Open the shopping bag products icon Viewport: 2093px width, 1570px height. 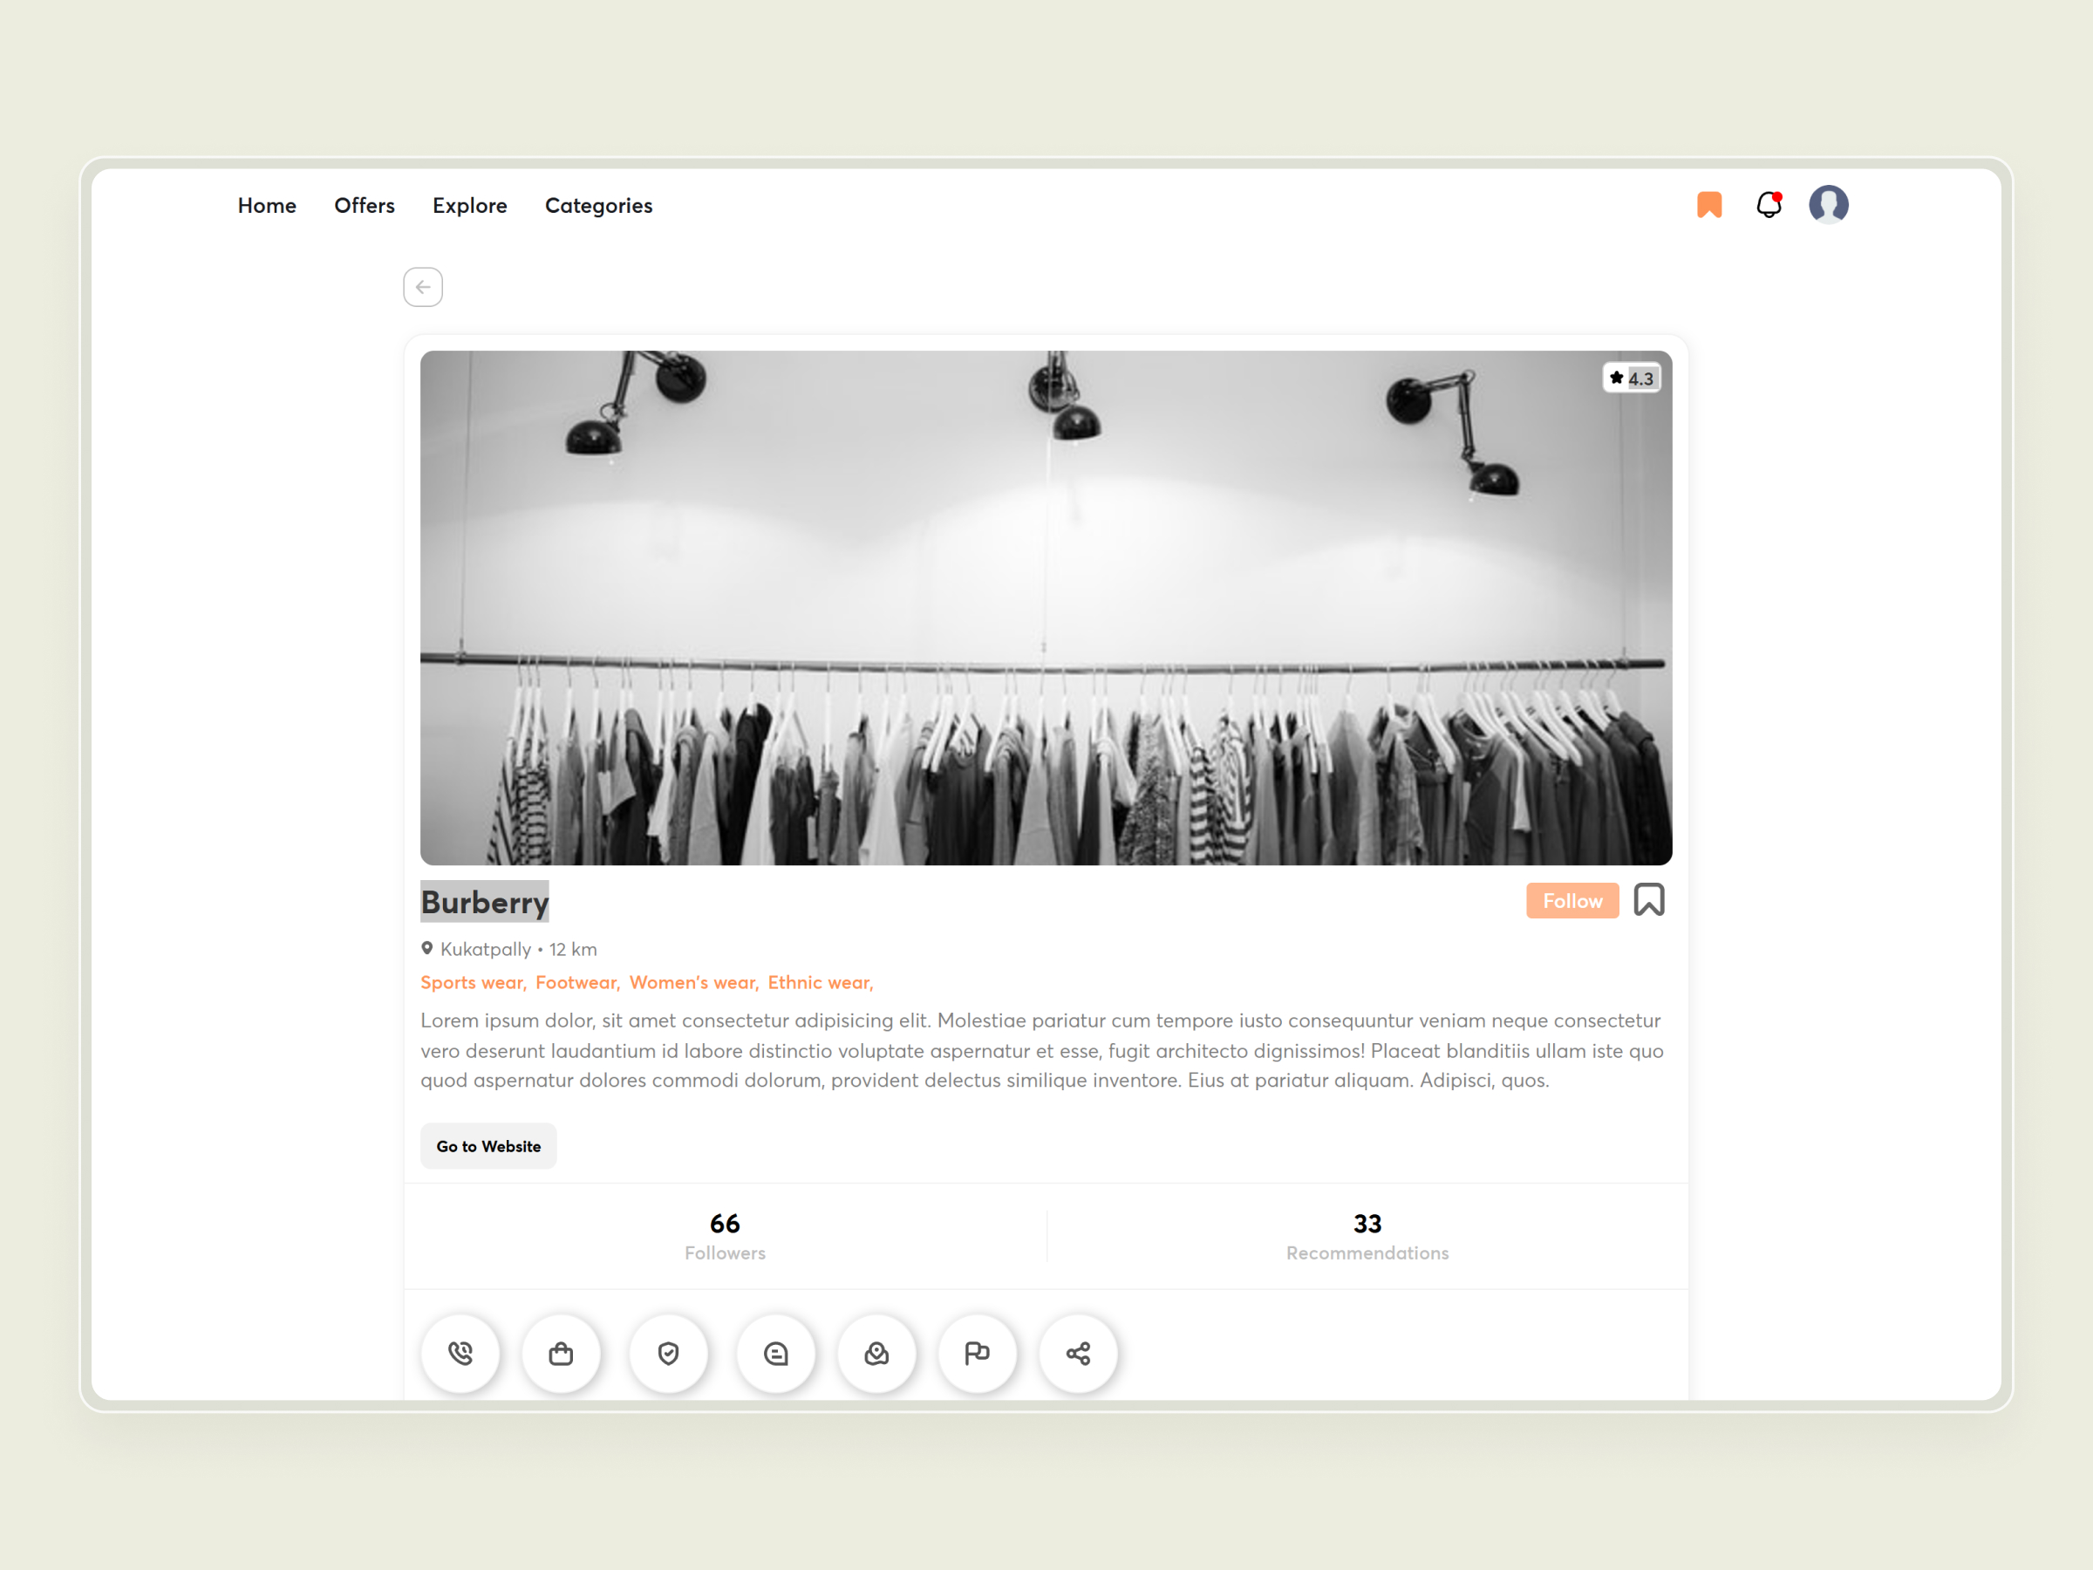click(x=561, y=1354)
